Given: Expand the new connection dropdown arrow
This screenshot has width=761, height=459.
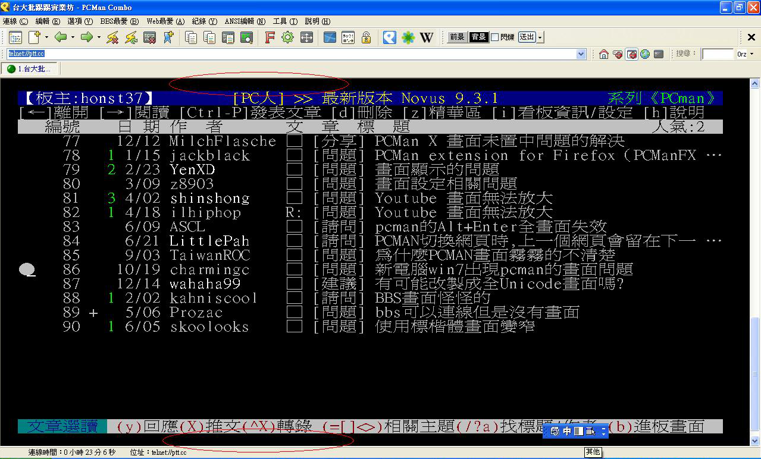Looking at the screenshot, I should [x=46, y=37].
